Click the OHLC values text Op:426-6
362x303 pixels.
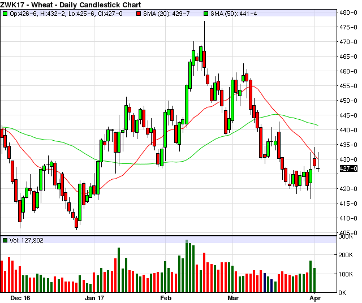coord(23,14)
